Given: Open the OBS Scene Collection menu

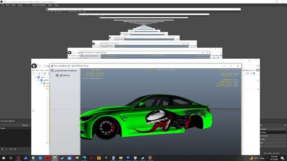Looking at the screenshot, I should pyautogui.click(x=39, y=5).
